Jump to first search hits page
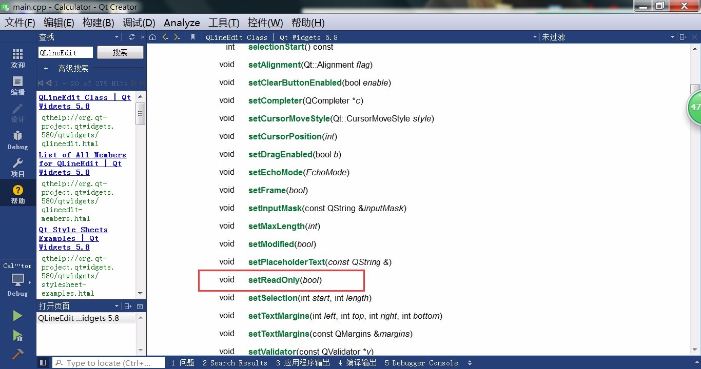Viewport: 701px width, 369px height. pyautogui.click(x=41, y=83)
